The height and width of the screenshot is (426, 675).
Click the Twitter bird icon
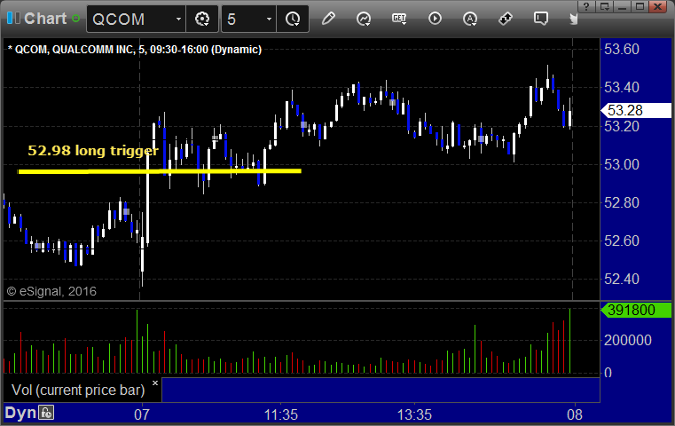point(573,19)
